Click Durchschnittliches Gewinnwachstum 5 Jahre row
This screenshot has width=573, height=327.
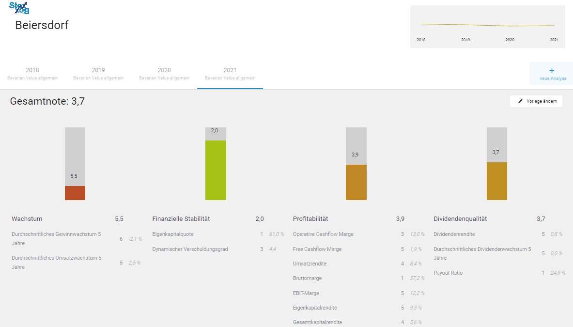pyautogui.click(x=77, y=238)
